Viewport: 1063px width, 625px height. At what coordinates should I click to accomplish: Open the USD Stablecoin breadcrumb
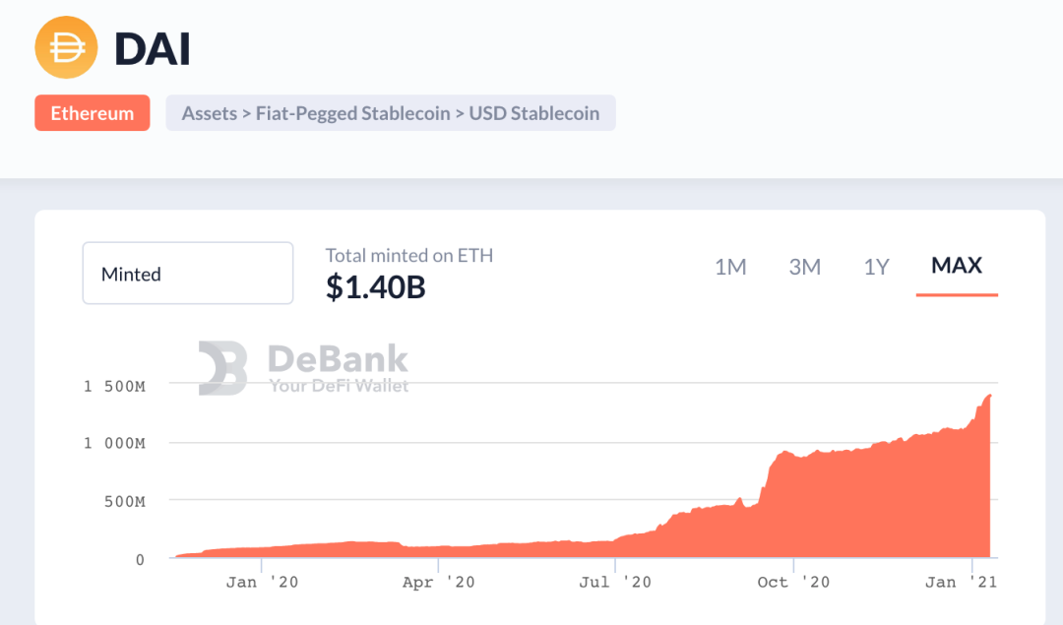click(x=533, y=113)
